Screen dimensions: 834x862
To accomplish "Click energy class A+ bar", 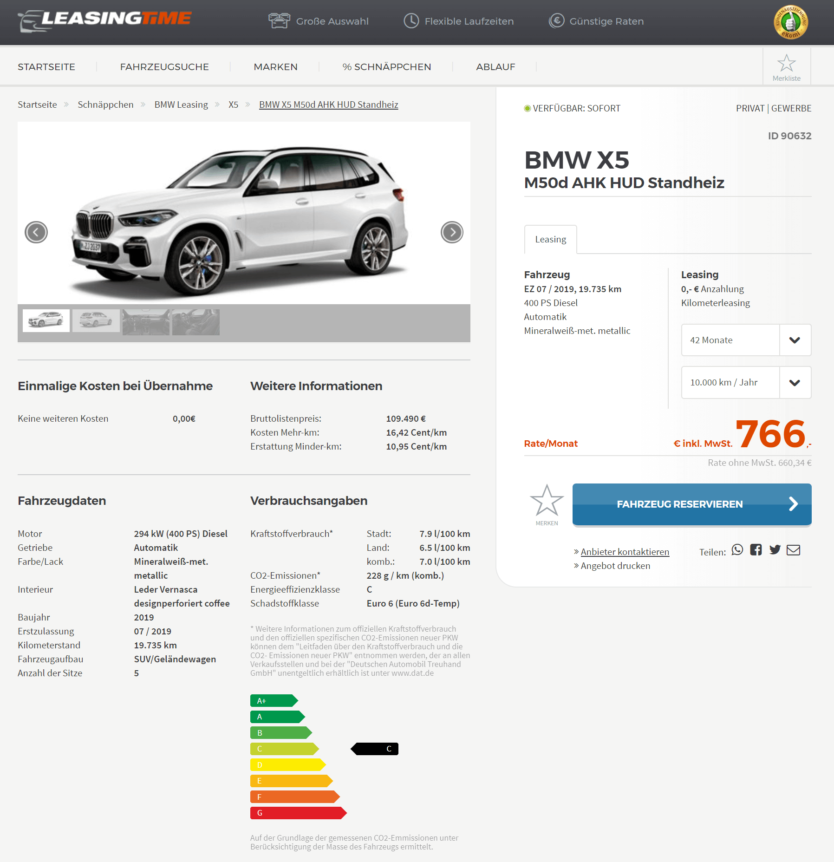I will point(274,701).
